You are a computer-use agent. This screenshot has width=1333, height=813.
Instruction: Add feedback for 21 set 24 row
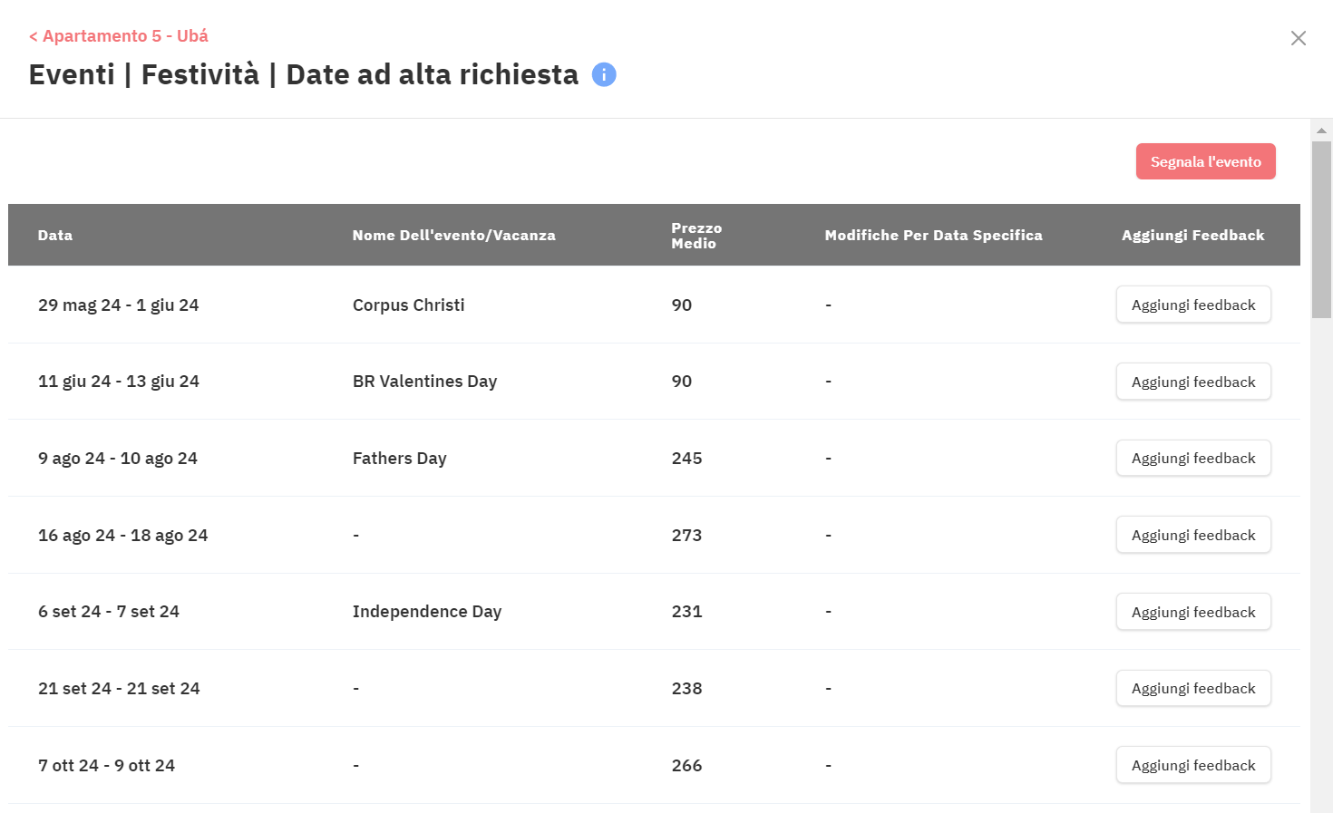point(1193,688)
